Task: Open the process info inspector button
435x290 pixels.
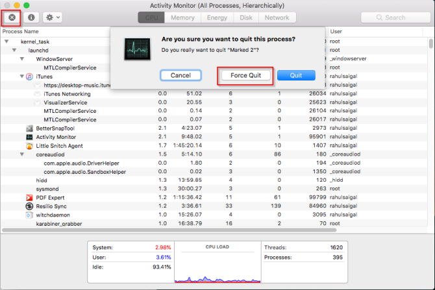Action: (31, 18)
